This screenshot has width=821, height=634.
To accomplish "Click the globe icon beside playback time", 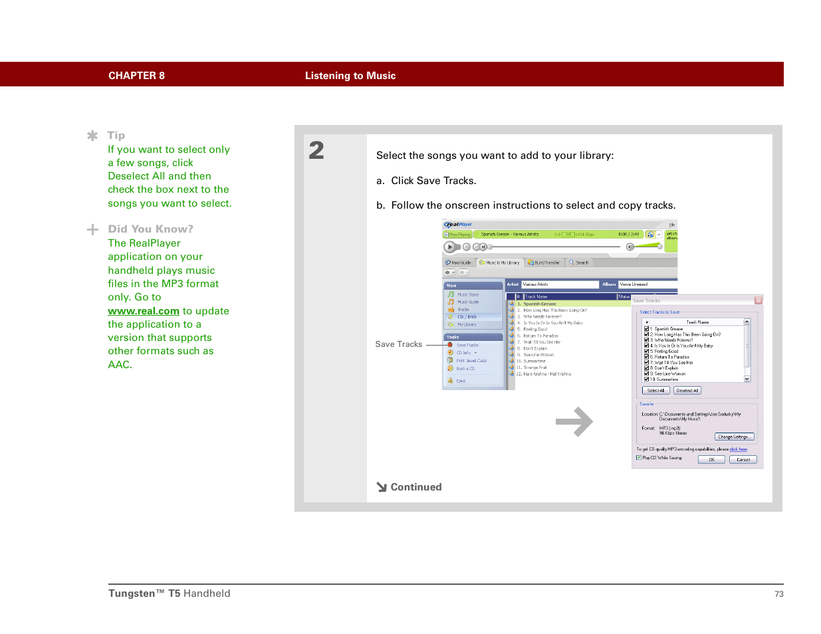I will (x=650, y=235).
